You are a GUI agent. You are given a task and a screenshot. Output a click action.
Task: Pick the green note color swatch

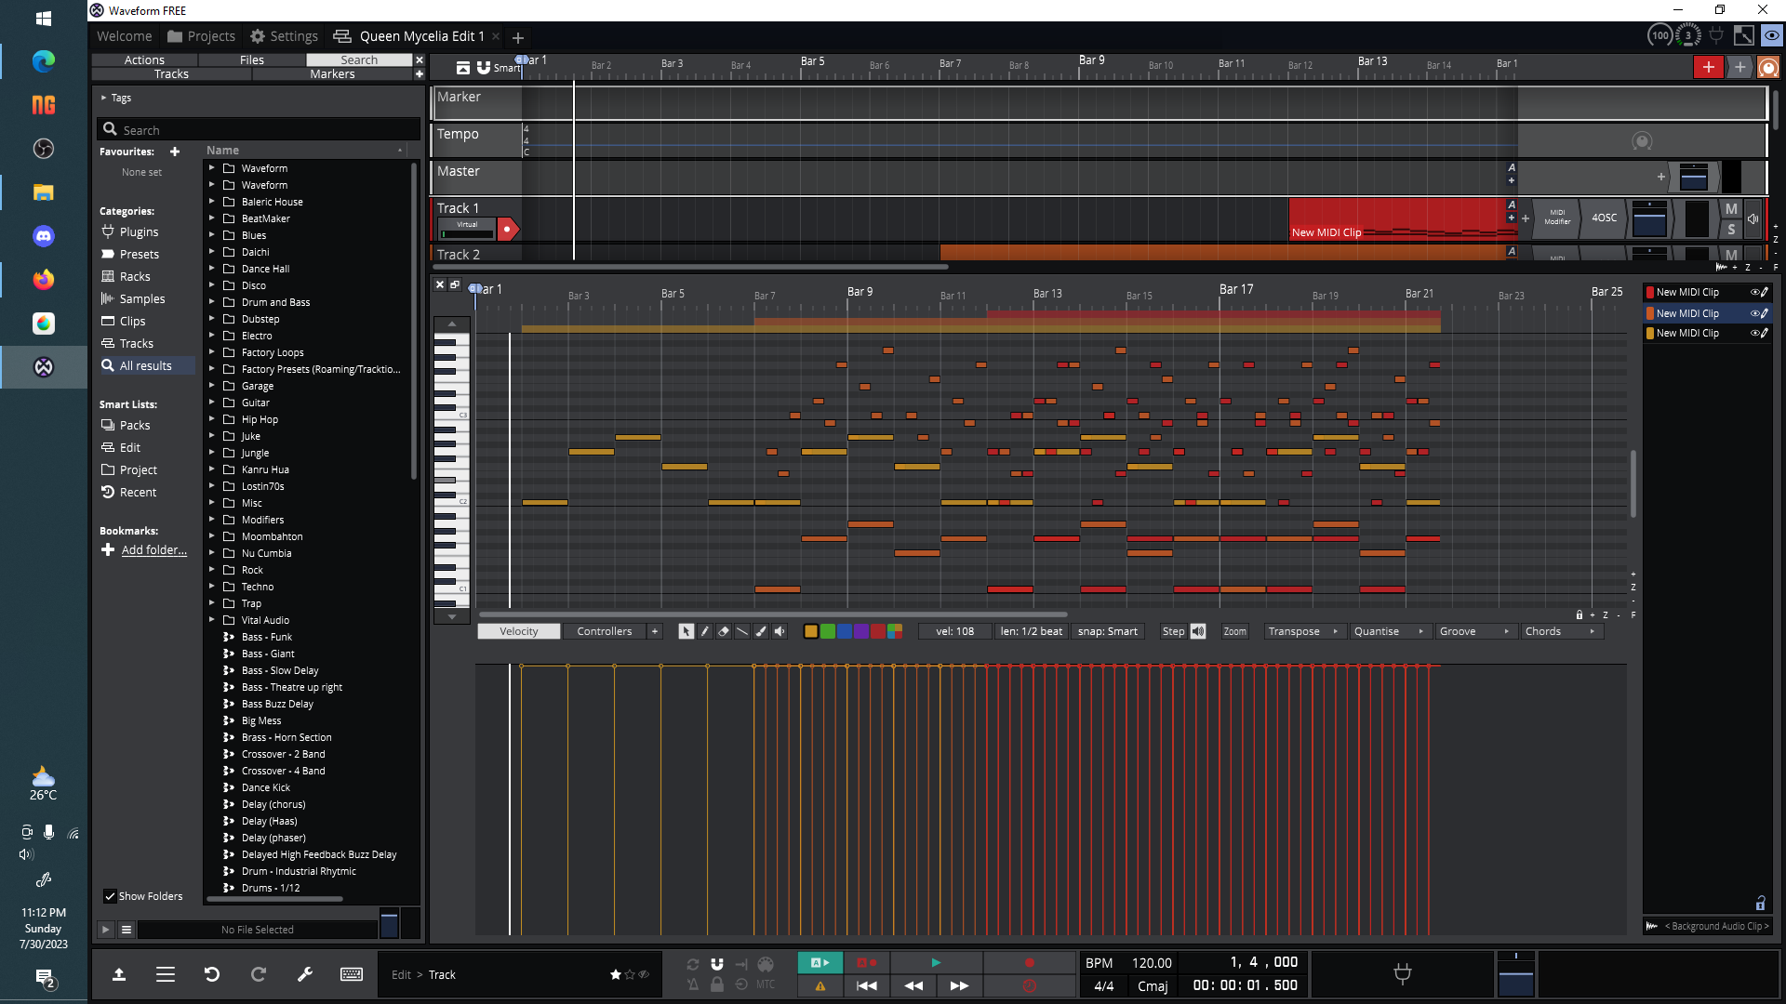pos(828,632)
